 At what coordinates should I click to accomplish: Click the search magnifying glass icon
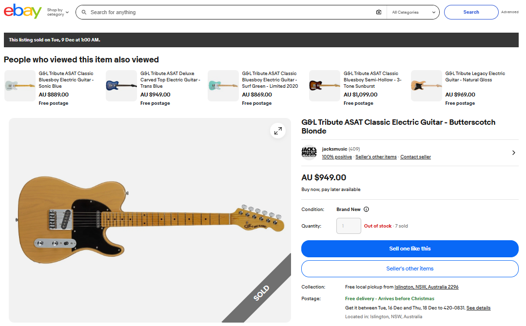(x=84, y=12)
